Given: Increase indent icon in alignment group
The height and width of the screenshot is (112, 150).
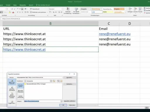Looking at the screenshot, I should 28,12.
